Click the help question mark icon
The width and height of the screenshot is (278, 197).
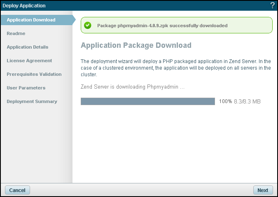click(272, 6)
